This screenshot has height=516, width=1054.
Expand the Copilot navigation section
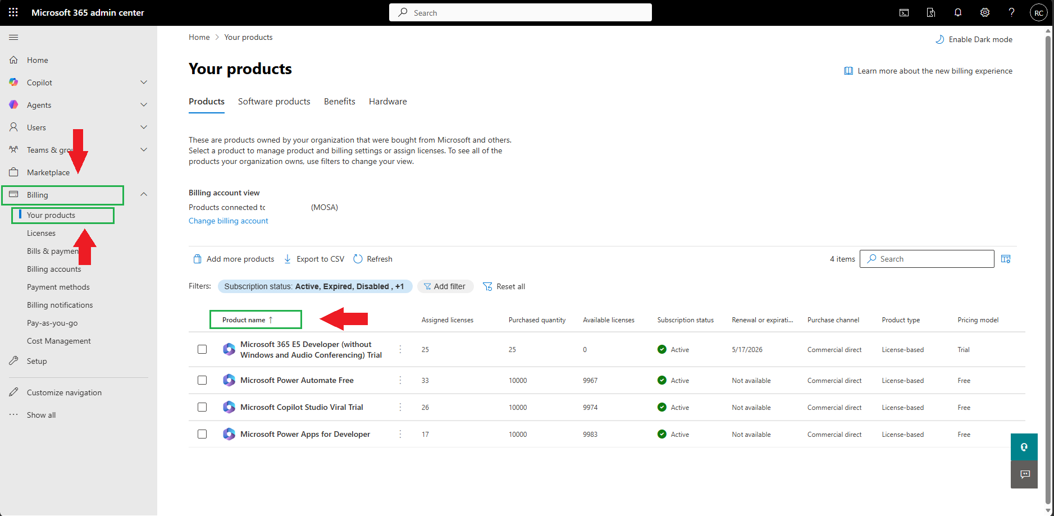point(144,83)
